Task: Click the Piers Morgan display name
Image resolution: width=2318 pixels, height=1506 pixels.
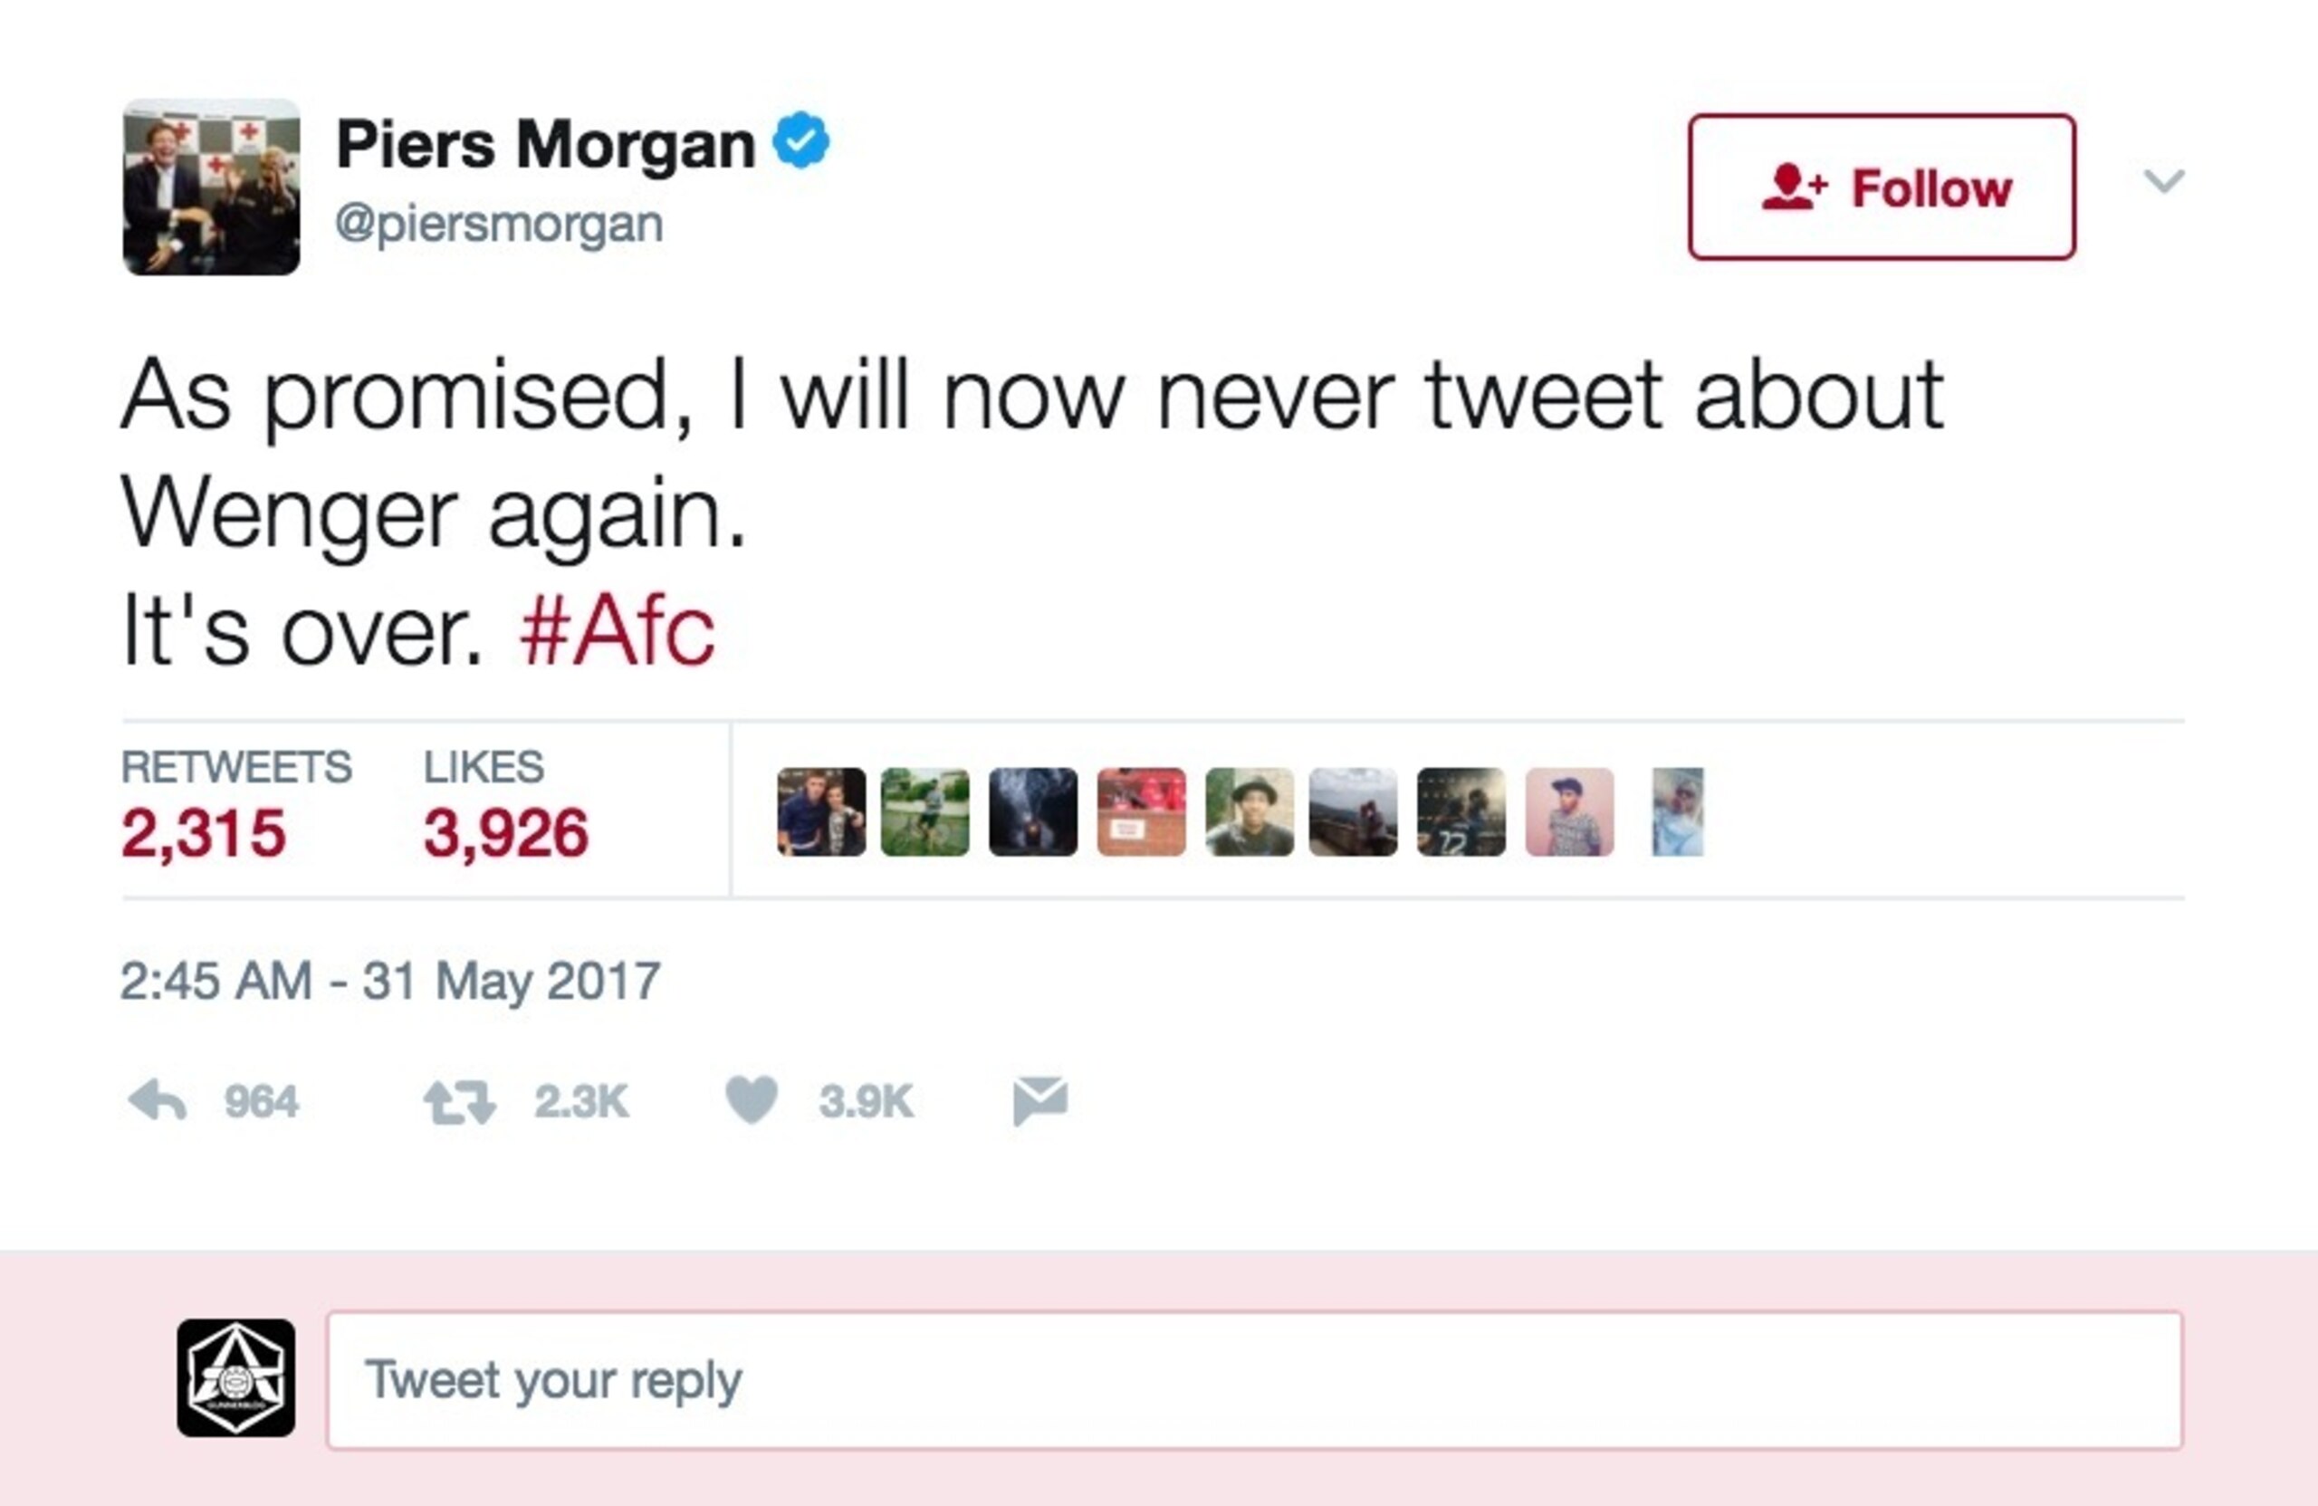Action: coord(545,144)
